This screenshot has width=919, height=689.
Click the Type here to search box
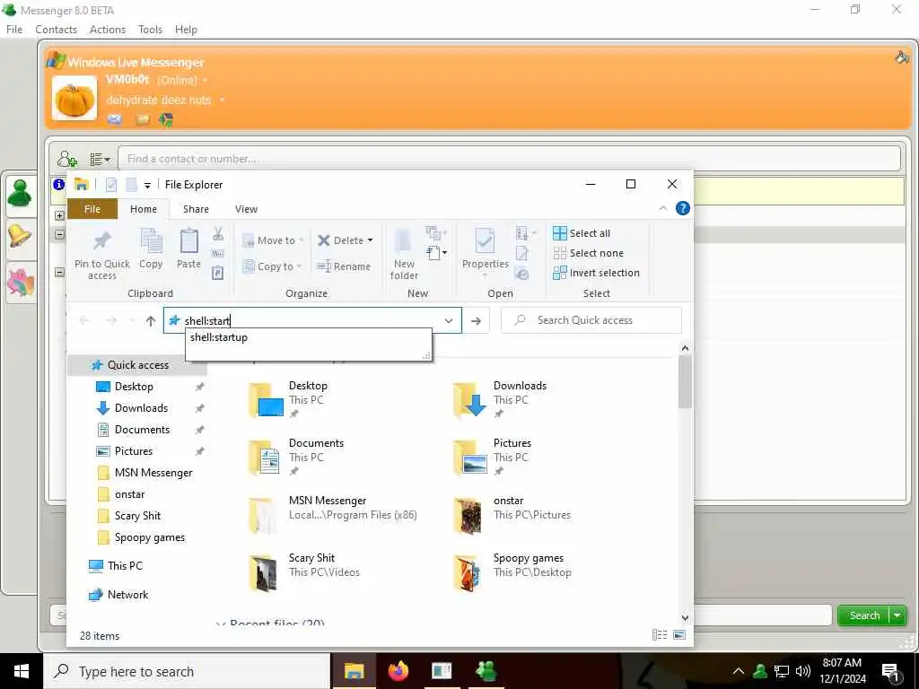pyautogui.click(x=187, y=671)
